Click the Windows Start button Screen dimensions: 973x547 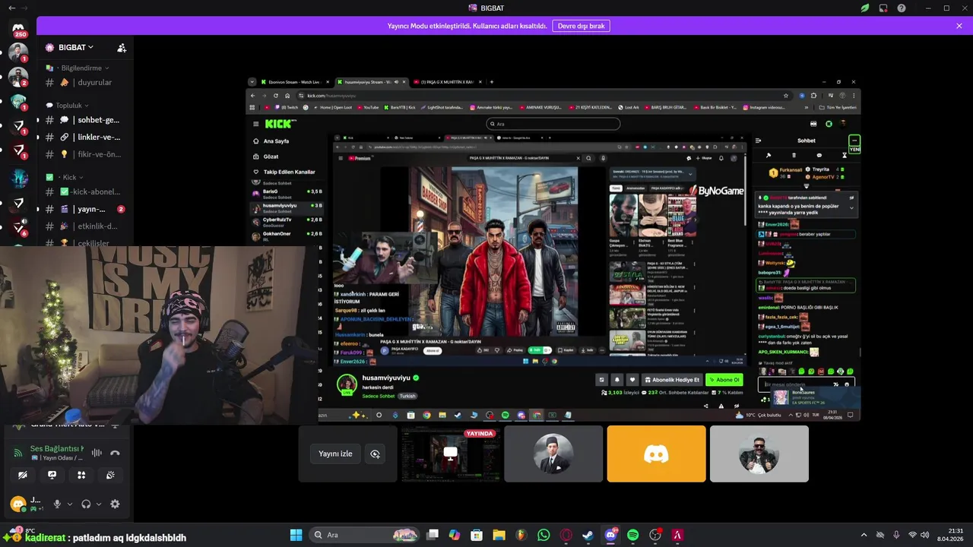coord(296,535)
